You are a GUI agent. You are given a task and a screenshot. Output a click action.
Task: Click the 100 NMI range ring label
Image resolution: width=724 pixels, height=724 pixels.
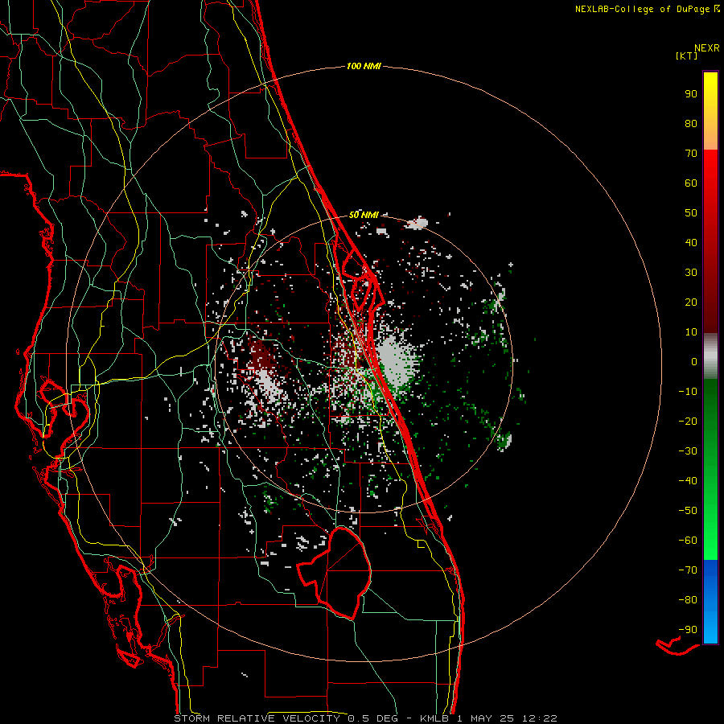coord(364,67)
